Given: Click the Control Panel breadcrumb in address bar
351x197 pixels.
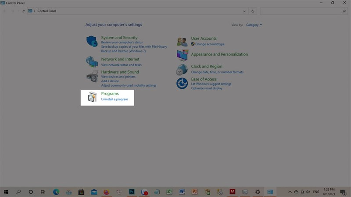Looking at the screenshot, I should (47, 11).
